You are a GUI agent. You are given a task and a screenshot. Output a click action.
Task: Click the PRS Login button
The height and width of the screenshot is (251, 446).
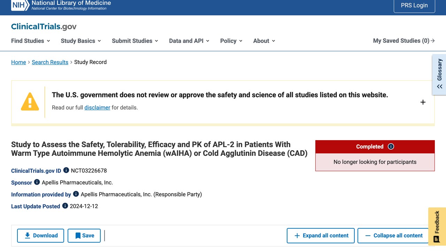tap(414, 5)
